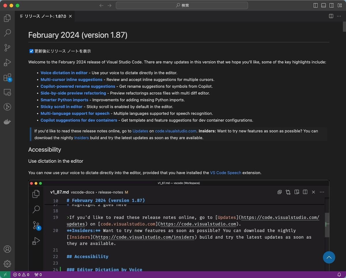Go back with the title bar left arrow

101,5
